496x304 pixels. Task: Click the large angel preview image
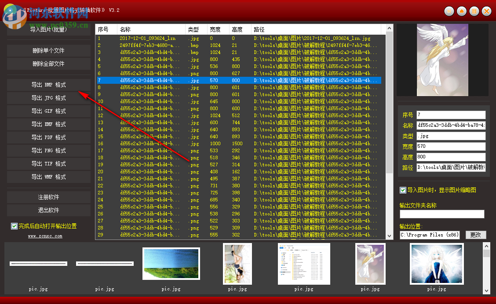point(442,60)
